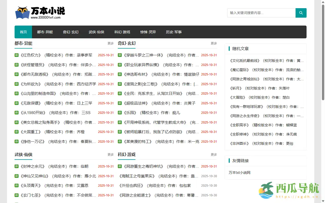This screenshot has height=203, width=325.
Task: Click the keyword search input box
Action: pyautogui.click(x=261, y=13)
